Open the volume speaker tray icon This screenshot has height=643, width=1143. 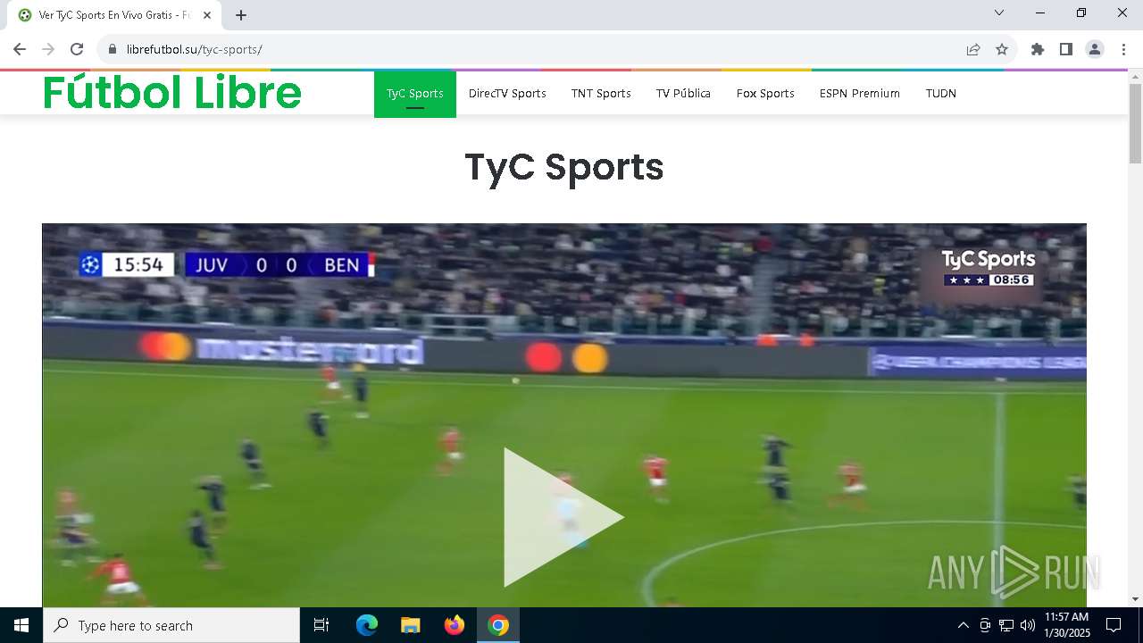[1028, 625]
